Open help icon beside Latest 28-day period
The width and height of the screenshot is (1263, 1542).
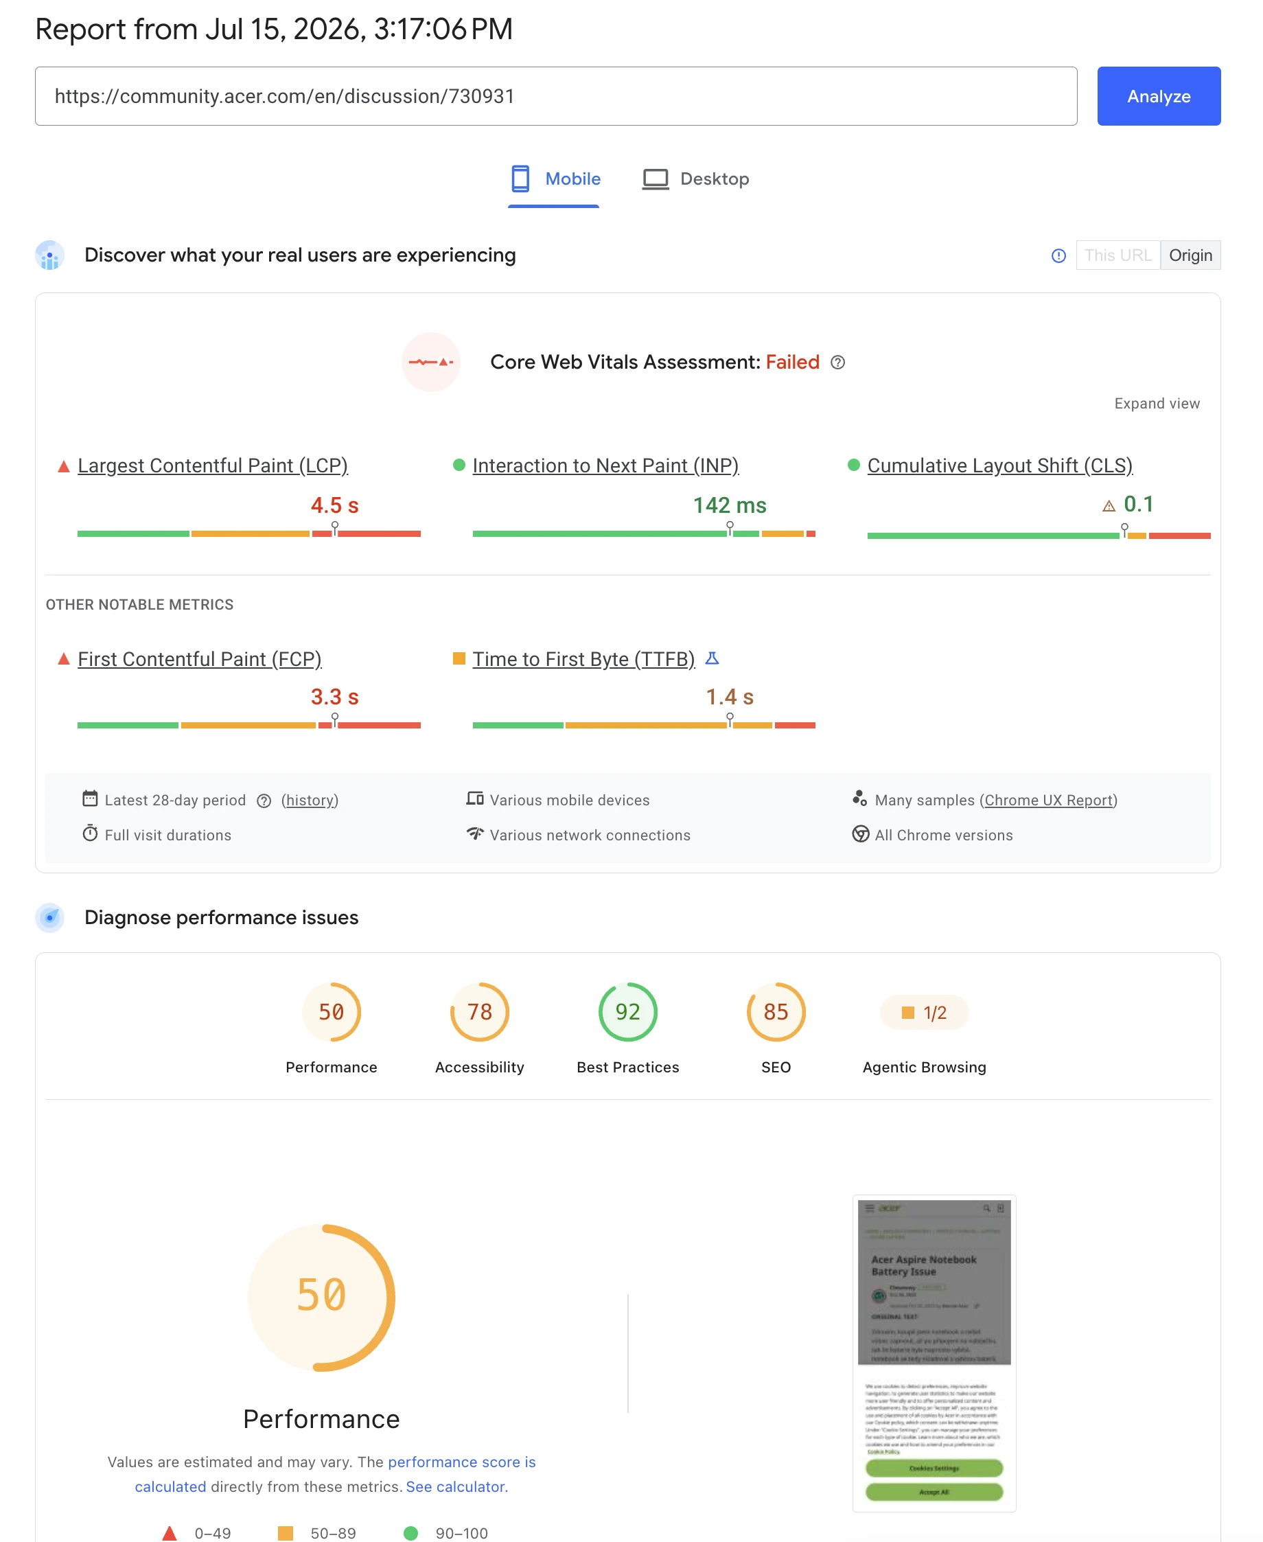(x=264, y=801)
